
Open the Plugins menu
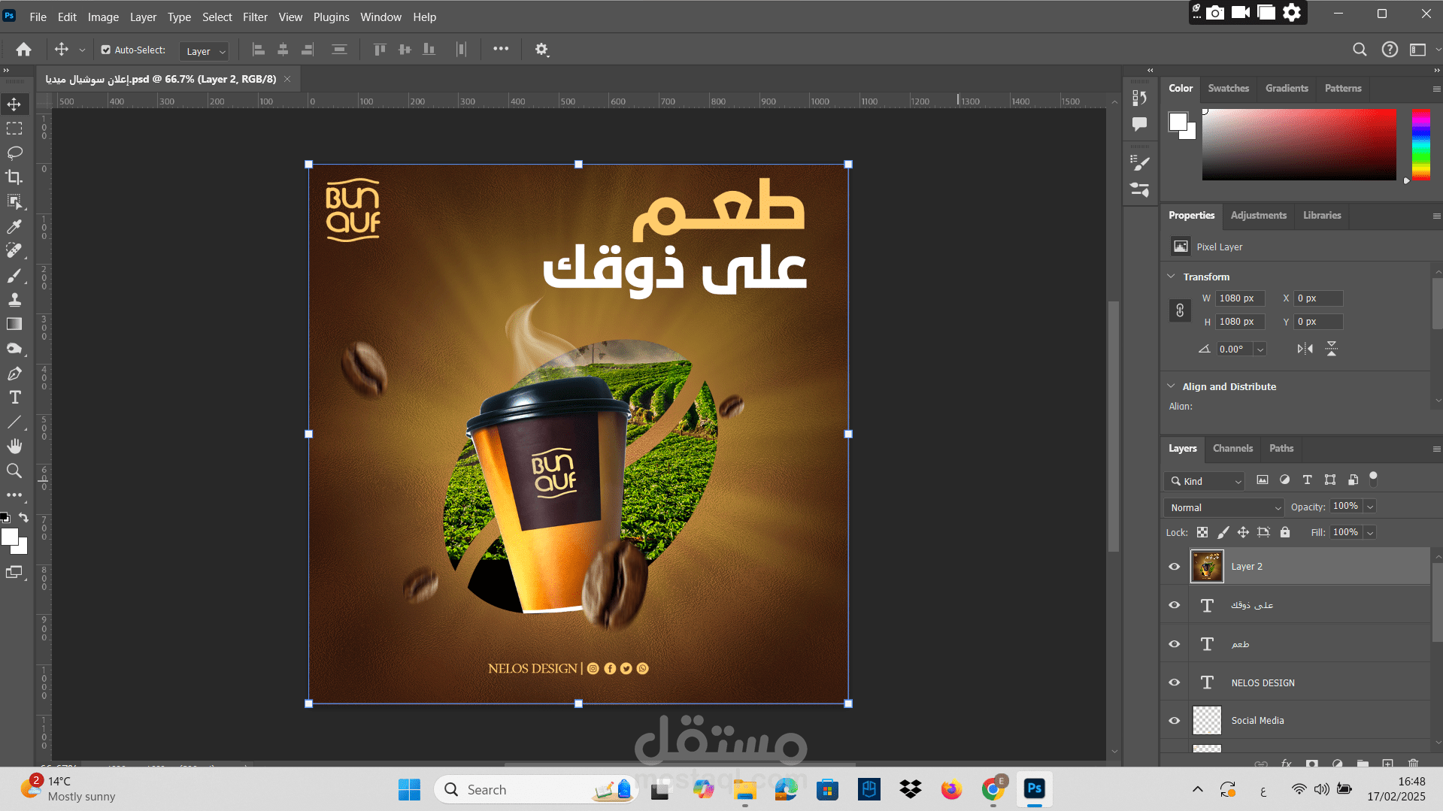[x=331, y=17]
